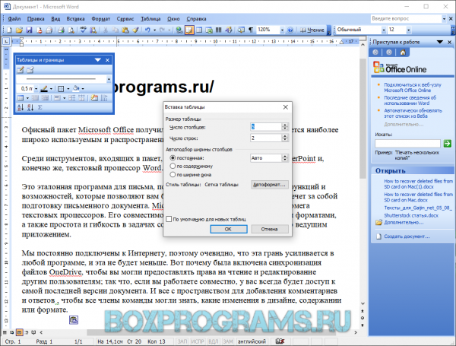
Task: Open the 'Создать документ…' link
Action: (x=407, y=236)
